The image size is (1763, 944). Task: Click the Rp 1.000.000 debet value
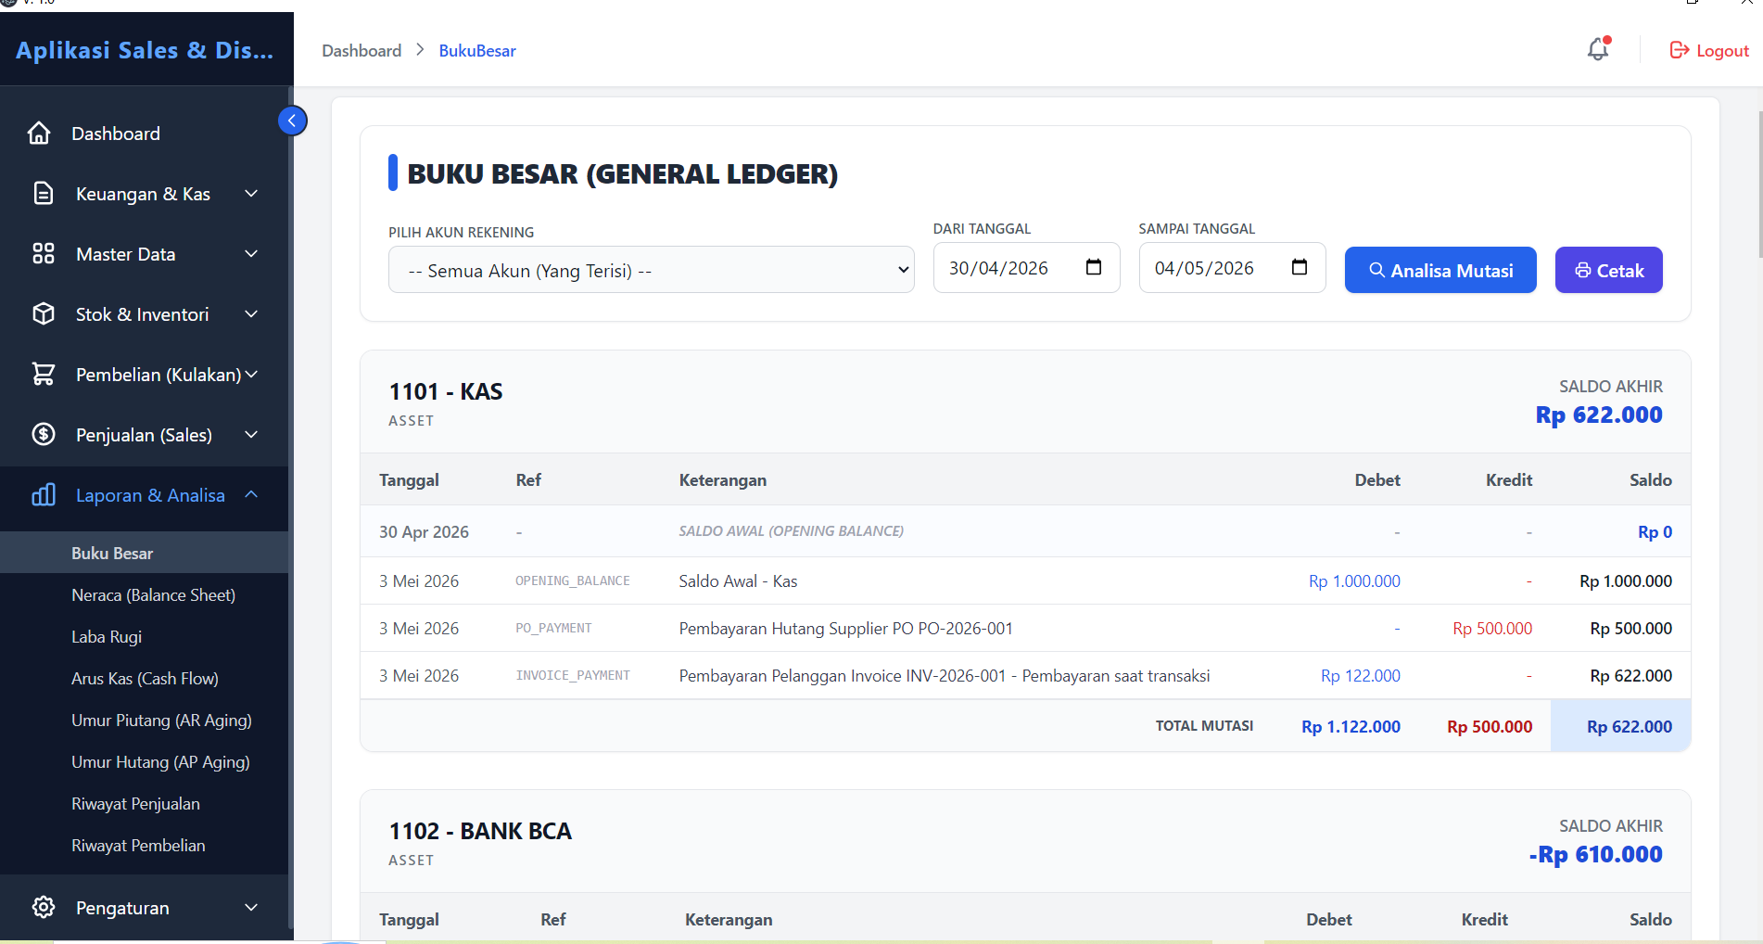click(x=1354, y=580)
